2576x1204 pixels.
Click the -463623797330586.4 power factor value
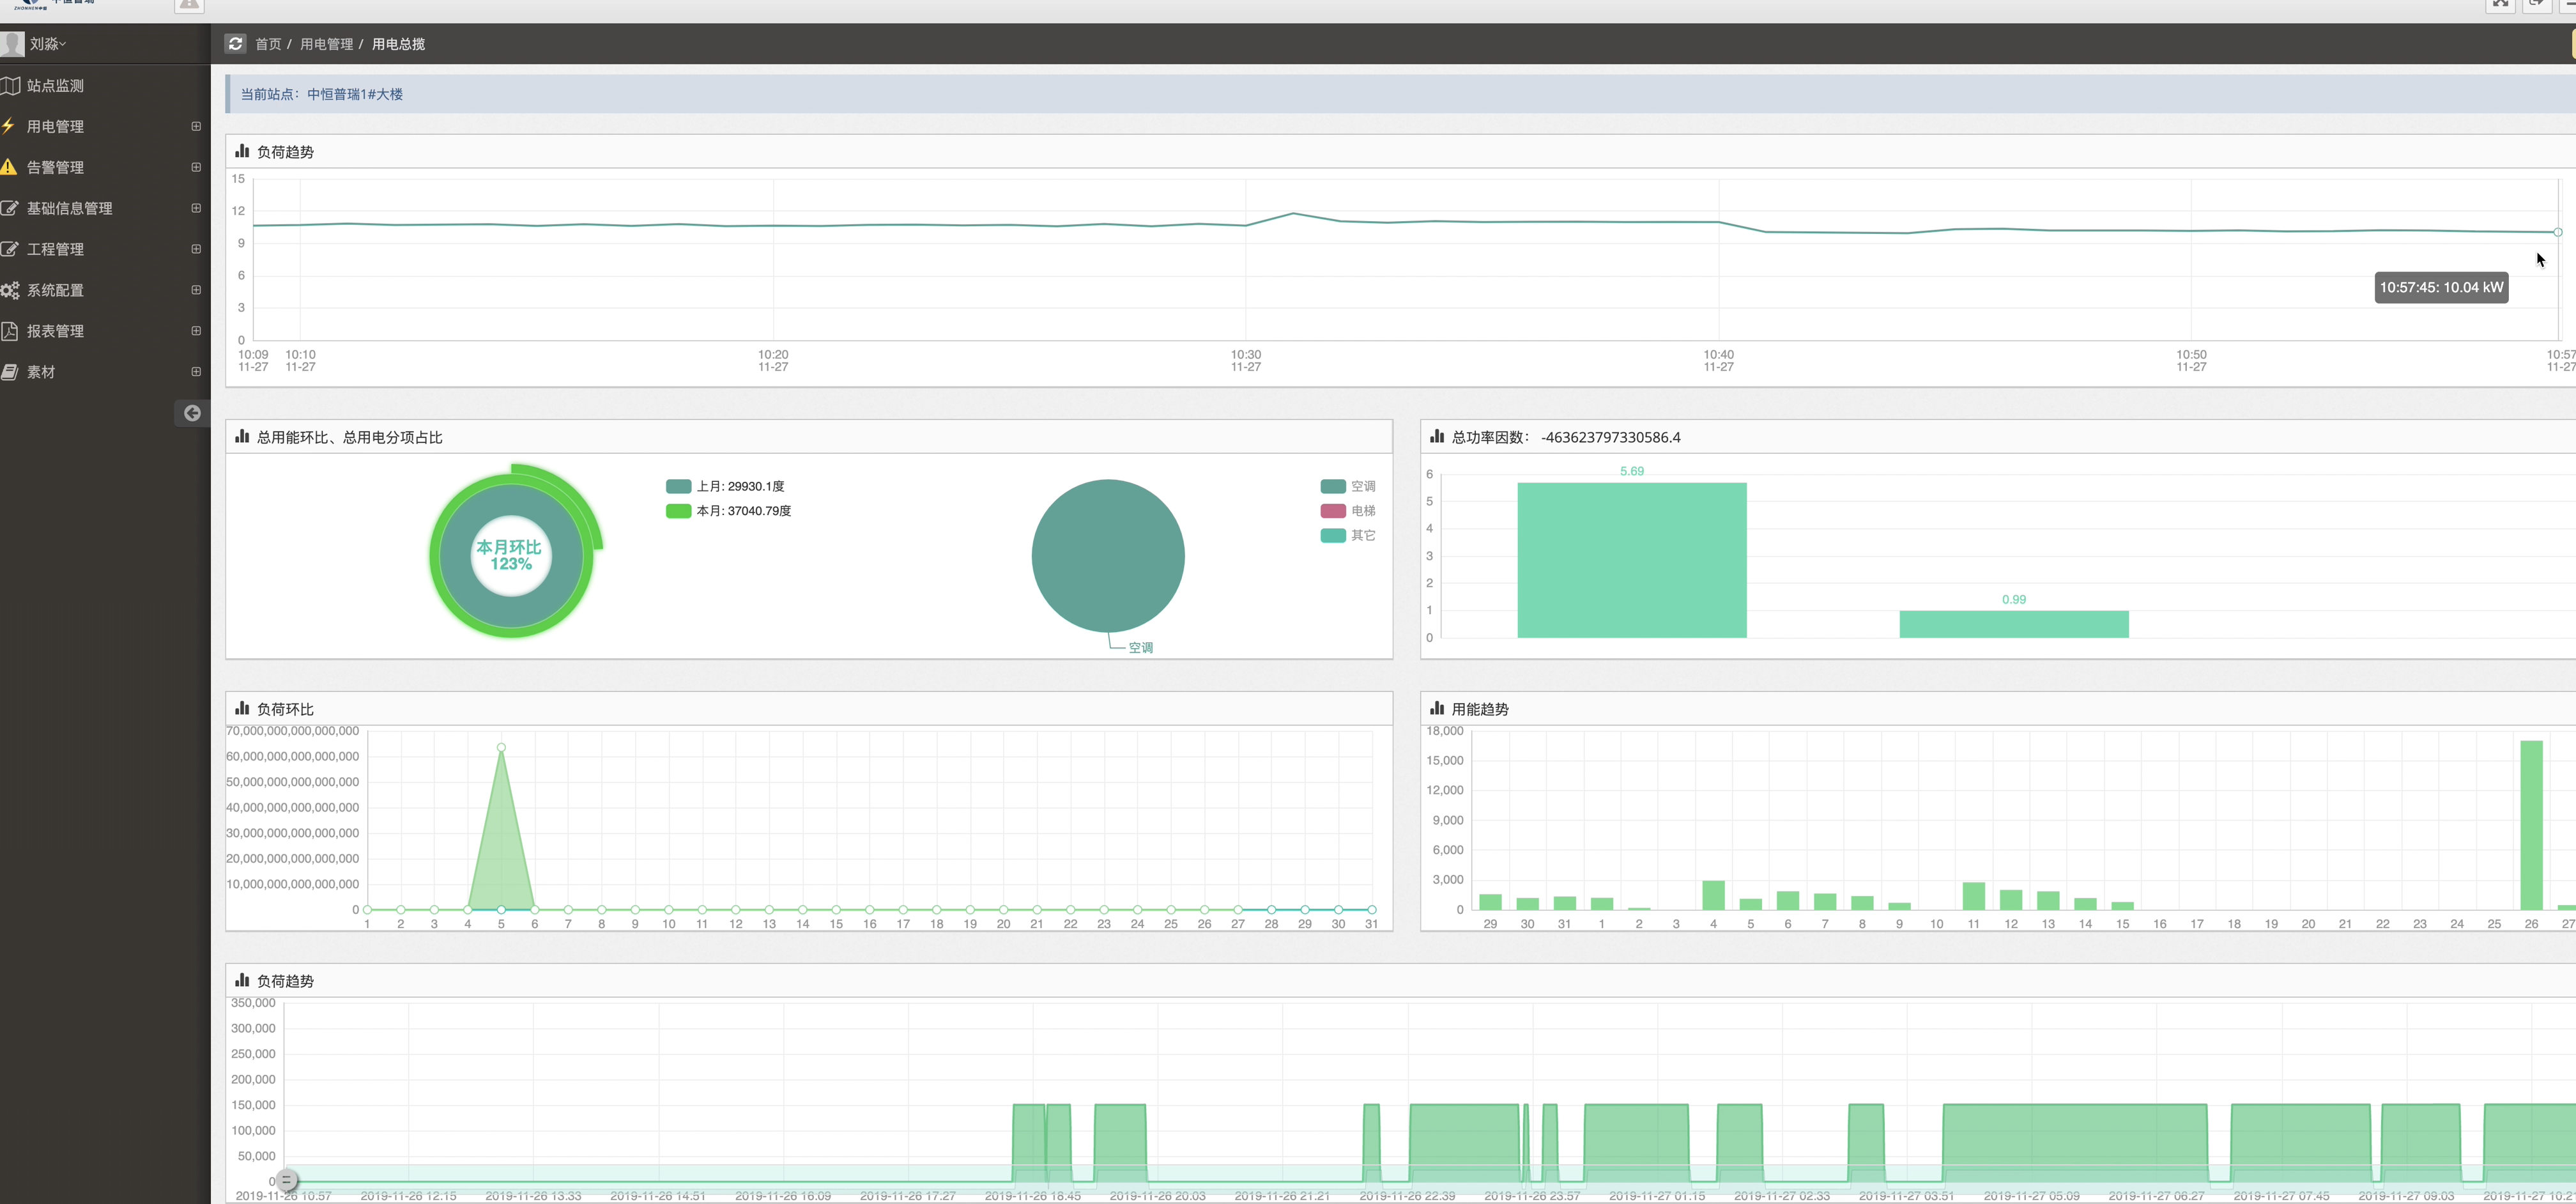click(1610, 437)
